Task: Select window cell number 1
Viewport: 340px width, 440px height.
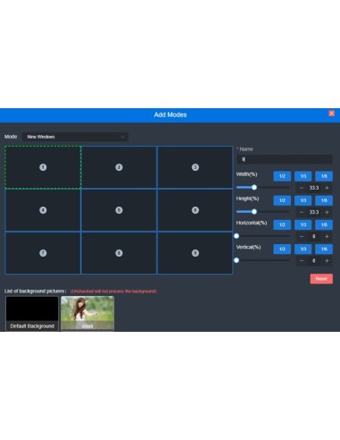Action: coord(43,167)
